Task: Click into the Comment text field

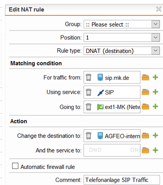Action: [x=122, y=180]
